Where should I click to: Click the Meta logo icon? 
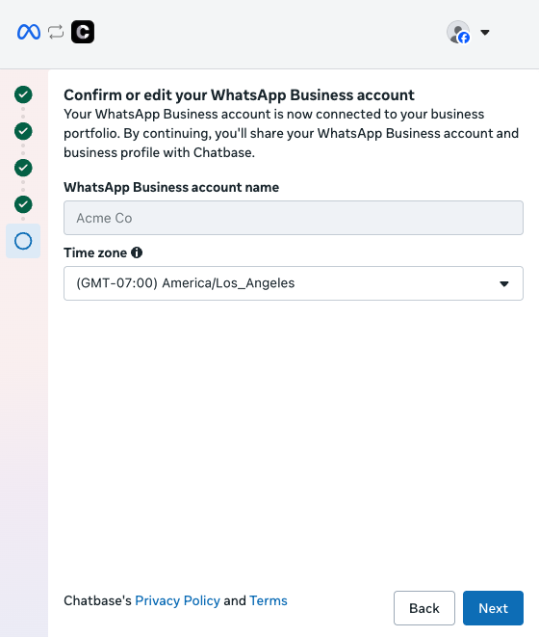tap(29, 32)
